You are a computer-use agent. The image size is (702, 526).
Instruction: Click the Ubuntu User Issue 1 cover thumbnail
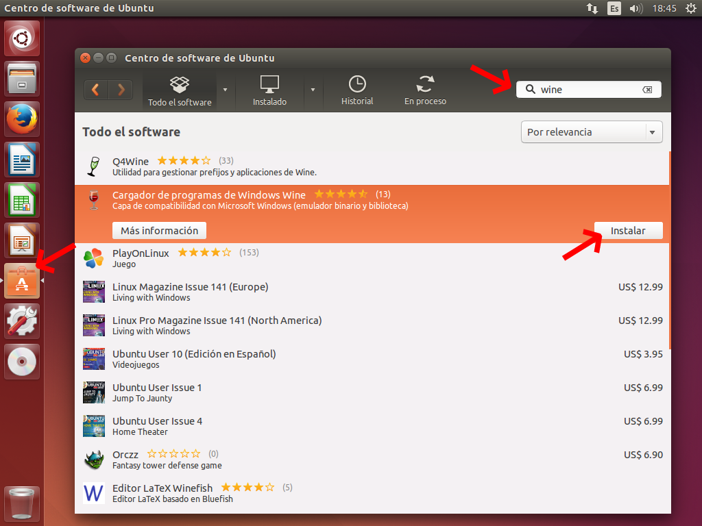pyautogui.click(x=93, y=392)
